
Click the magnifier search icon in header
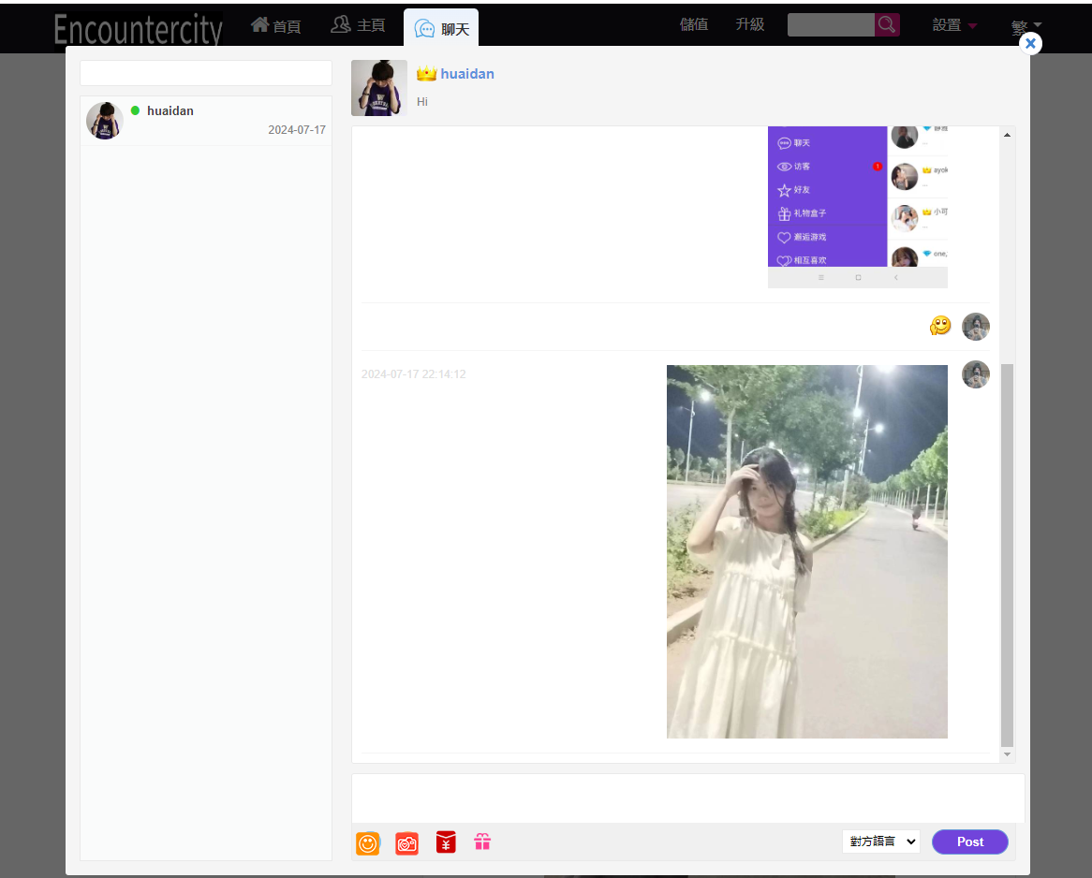pos(887,24)
